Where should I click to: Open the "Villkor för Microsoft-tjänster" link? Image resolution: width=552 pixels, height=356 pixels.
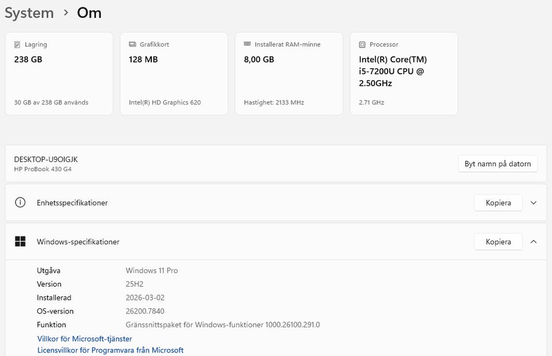[85, 339]
